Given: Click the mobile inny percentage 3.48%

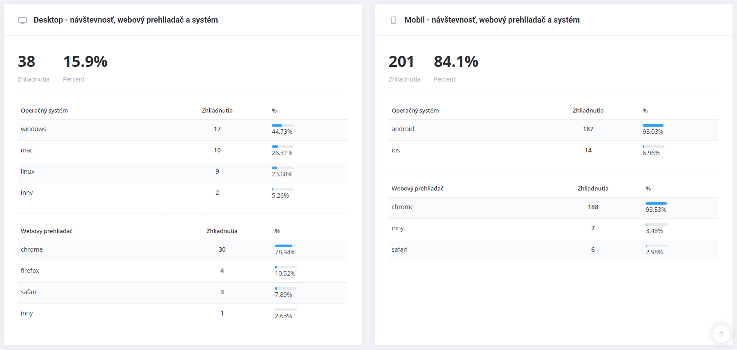Looking at the screenshot, I should [x=654, y=231].
